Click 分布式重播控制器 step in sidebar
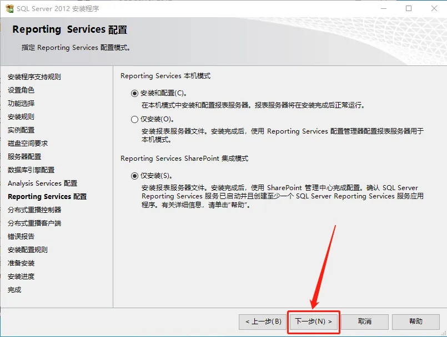Viewport: 447px width, 337px height. pyautogui.click(x=34, y=210)
